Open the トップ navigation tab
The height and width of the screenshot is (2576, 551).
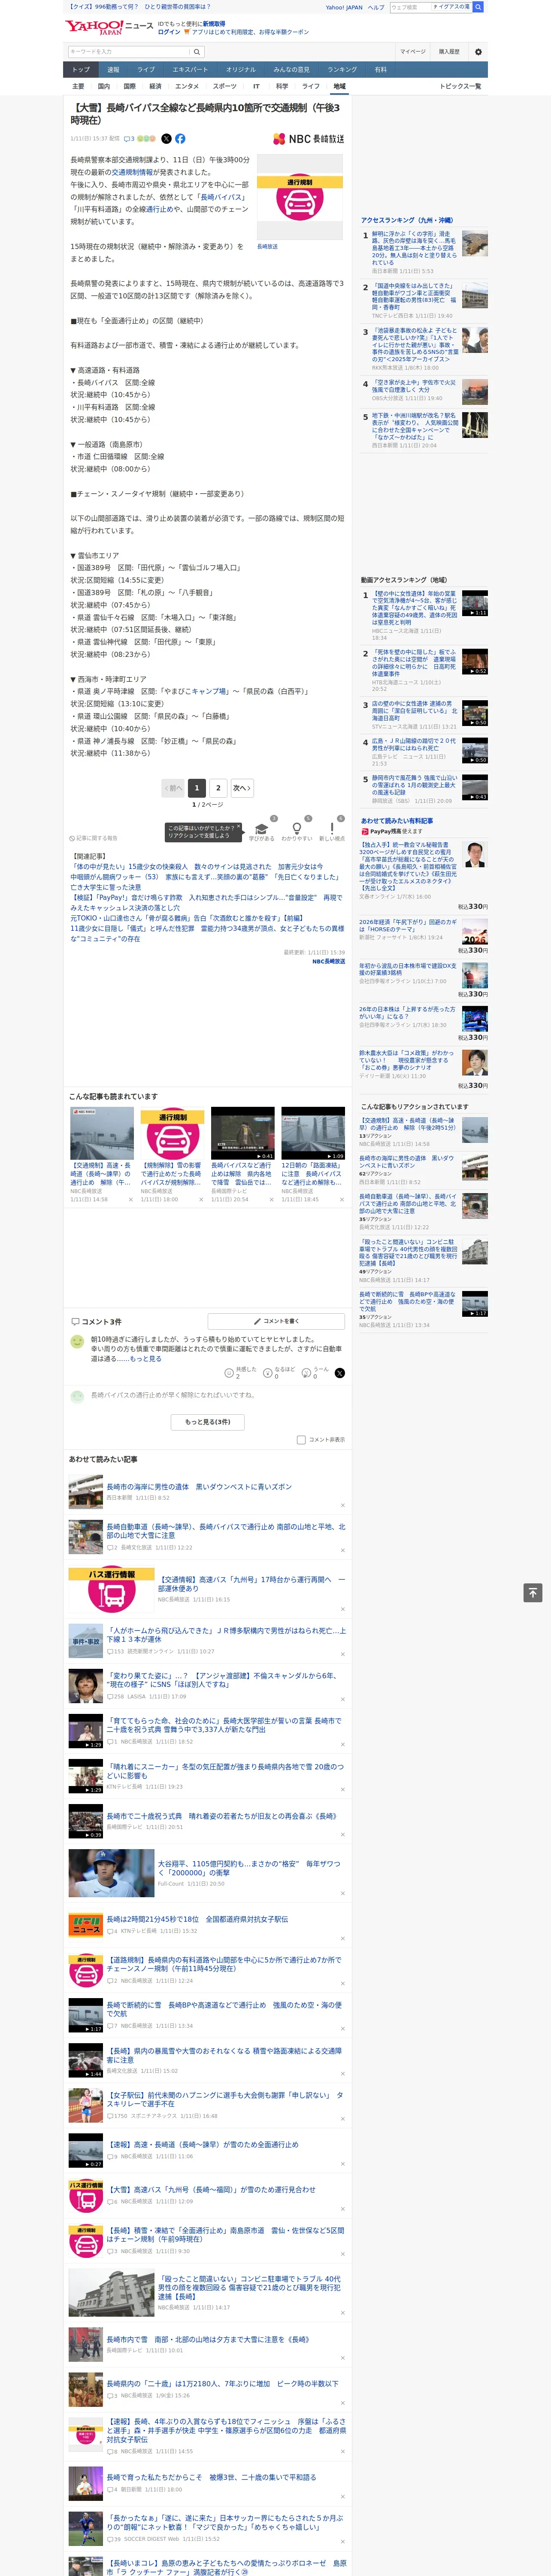[81, 70]
